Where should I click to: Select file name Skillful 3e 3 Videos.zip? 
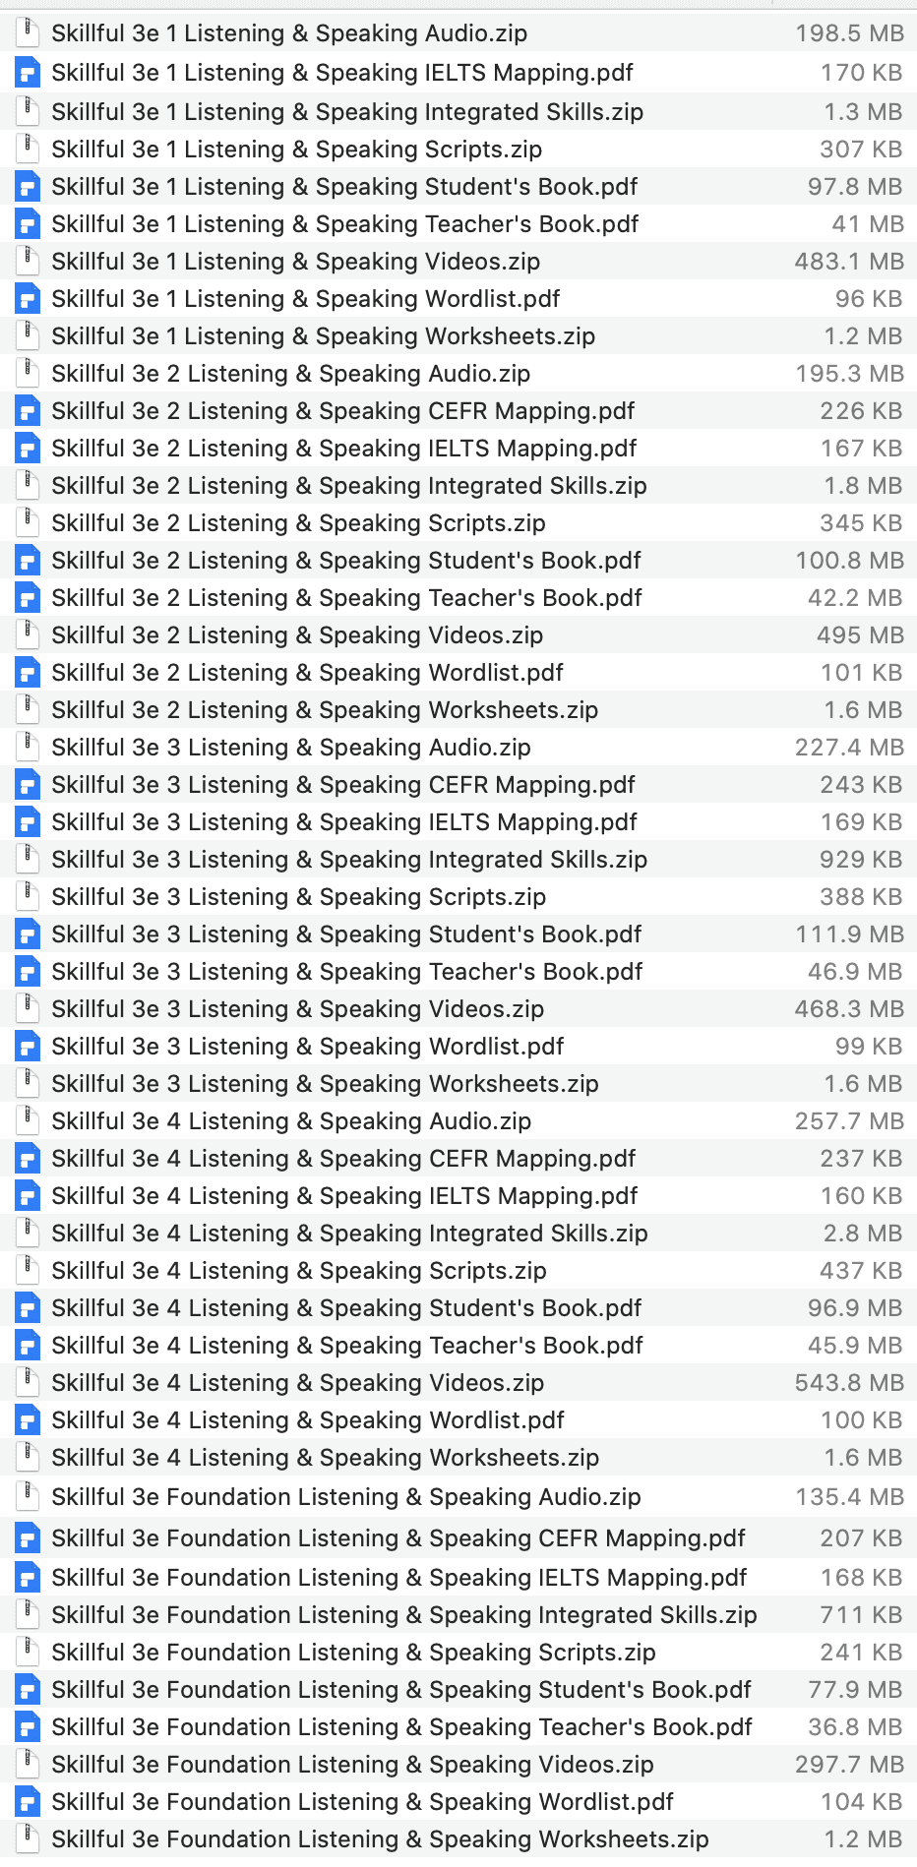click(x=297, y=1009)
